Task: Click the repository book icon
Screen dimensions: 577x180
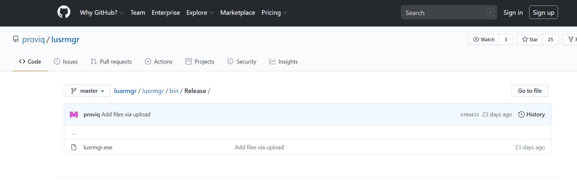Action: point(16,39)
